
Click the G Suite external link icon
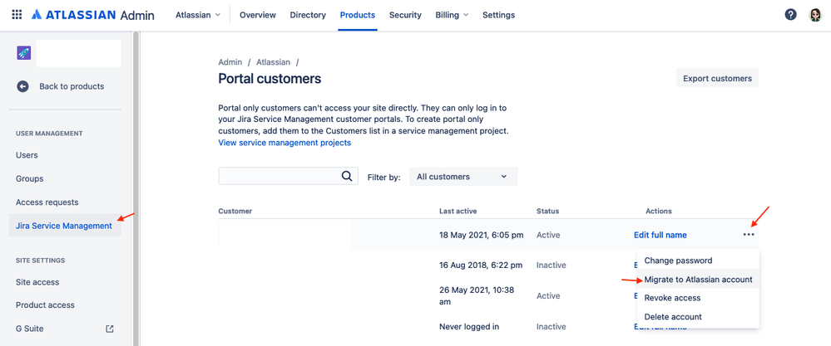click(110, 329)
